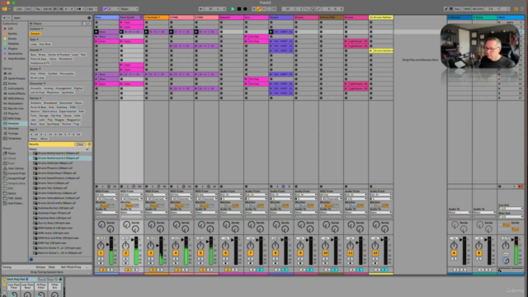Viewport: 528px width, 297px height.
Task: Toggle return track A activator
Action: point(454,253)
